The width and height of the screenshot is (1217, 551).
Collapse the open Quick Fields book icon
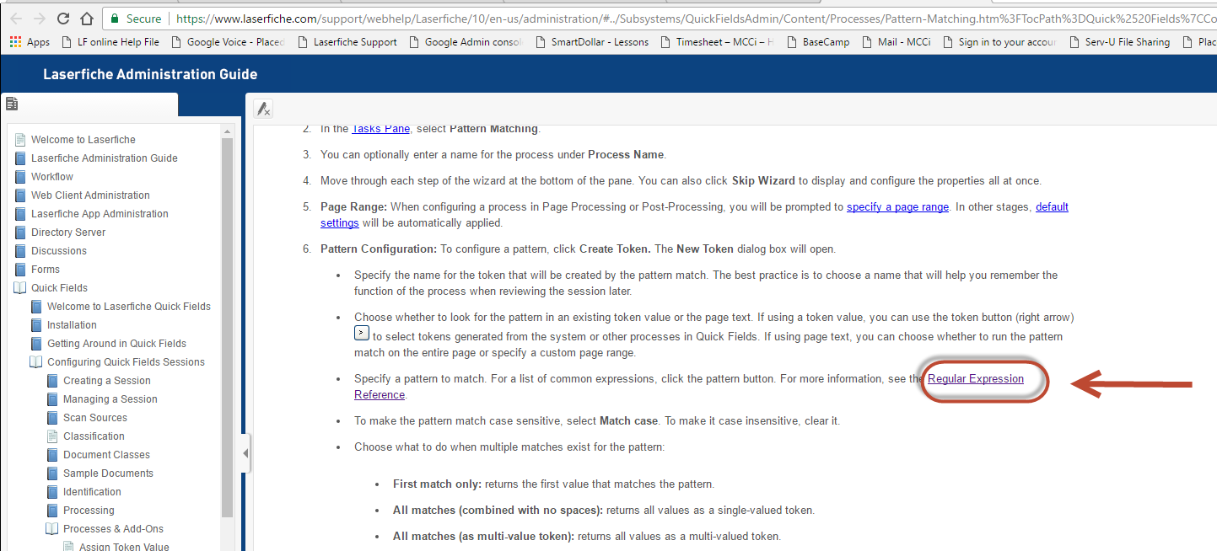(x=20, y=288)
